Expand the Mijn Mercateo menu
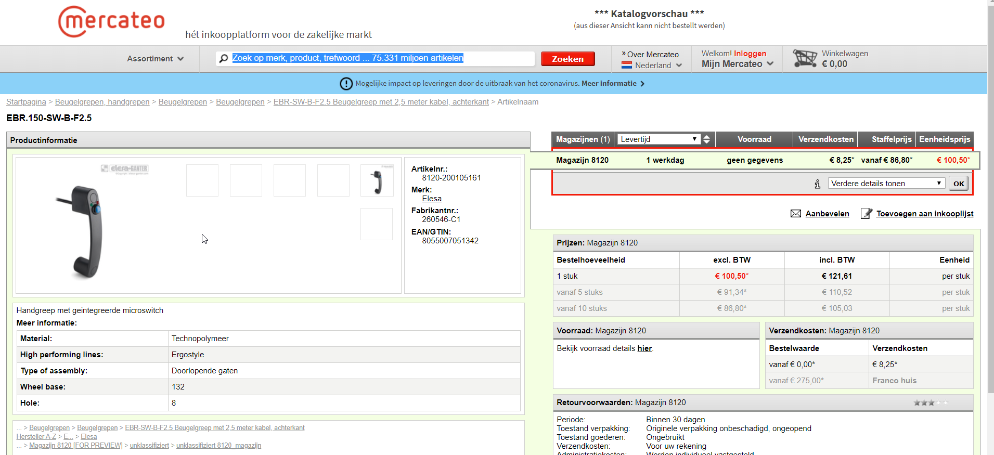 (737, 64)
